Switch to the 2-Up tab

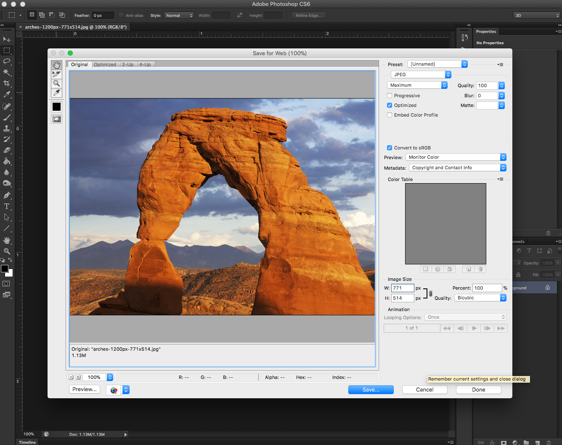pos(127,64)
